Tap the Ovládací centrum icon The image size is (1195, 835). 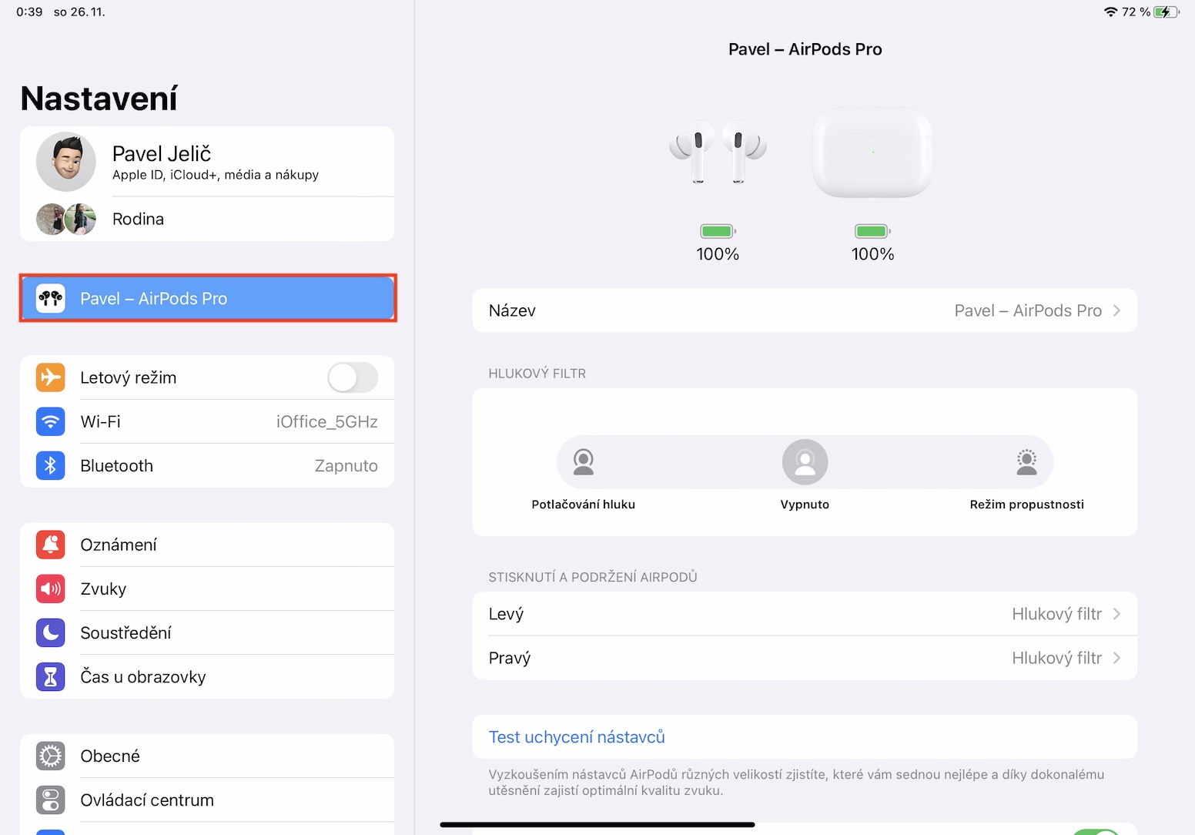point(50,800)
